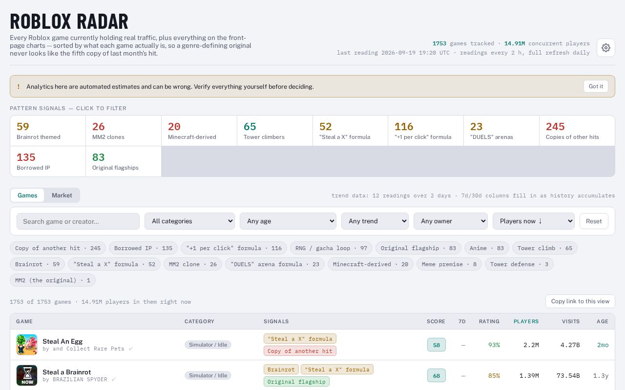Click Copy link to this view
Image resolution: width=625 pixels, height=390 pixels.
click(x=580, y=301)
